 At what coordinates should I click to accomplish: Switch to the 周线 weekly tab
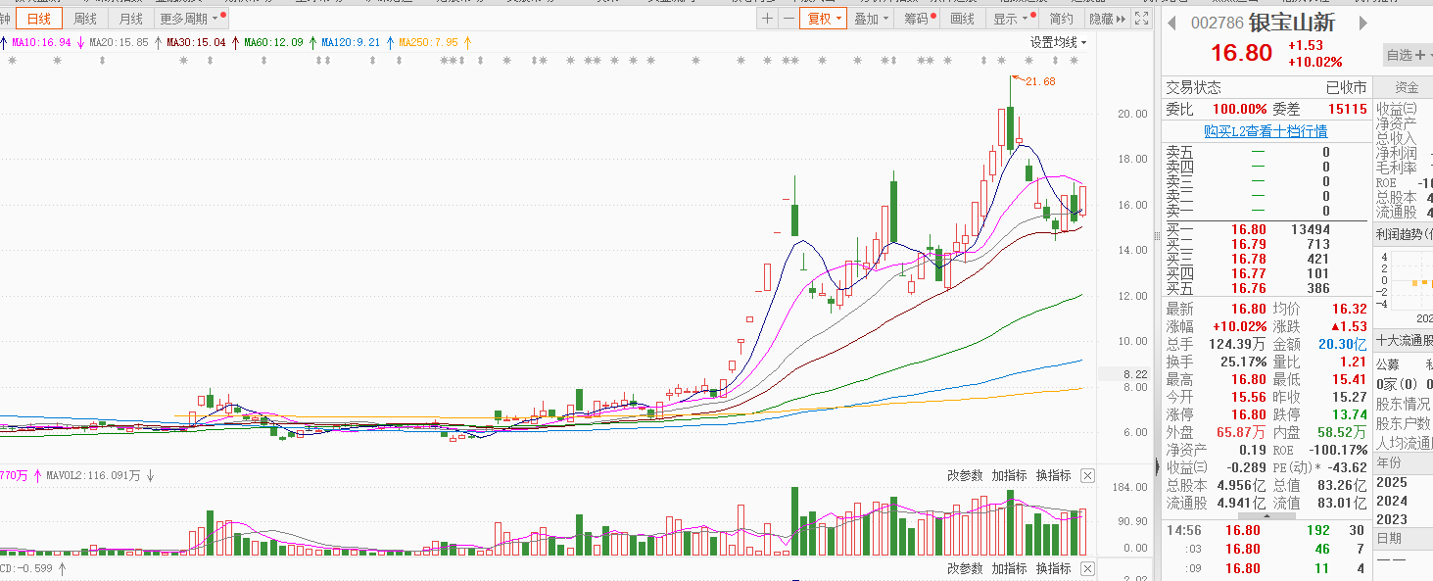point(85,19)
